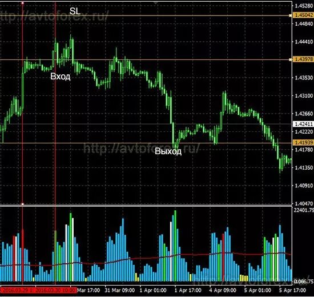Screen dimensions: 314x297
Task: Click the 1 Apr 01:00 time axis label
Action: pos(153,290)
